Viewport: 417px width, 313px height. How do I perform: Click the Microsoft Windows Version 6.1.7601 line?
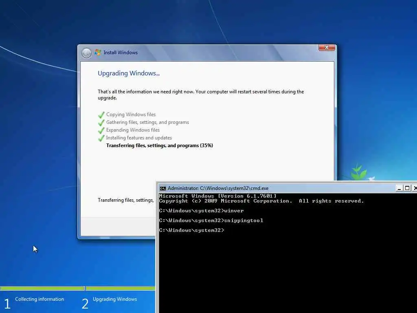[x=217, y=196]
